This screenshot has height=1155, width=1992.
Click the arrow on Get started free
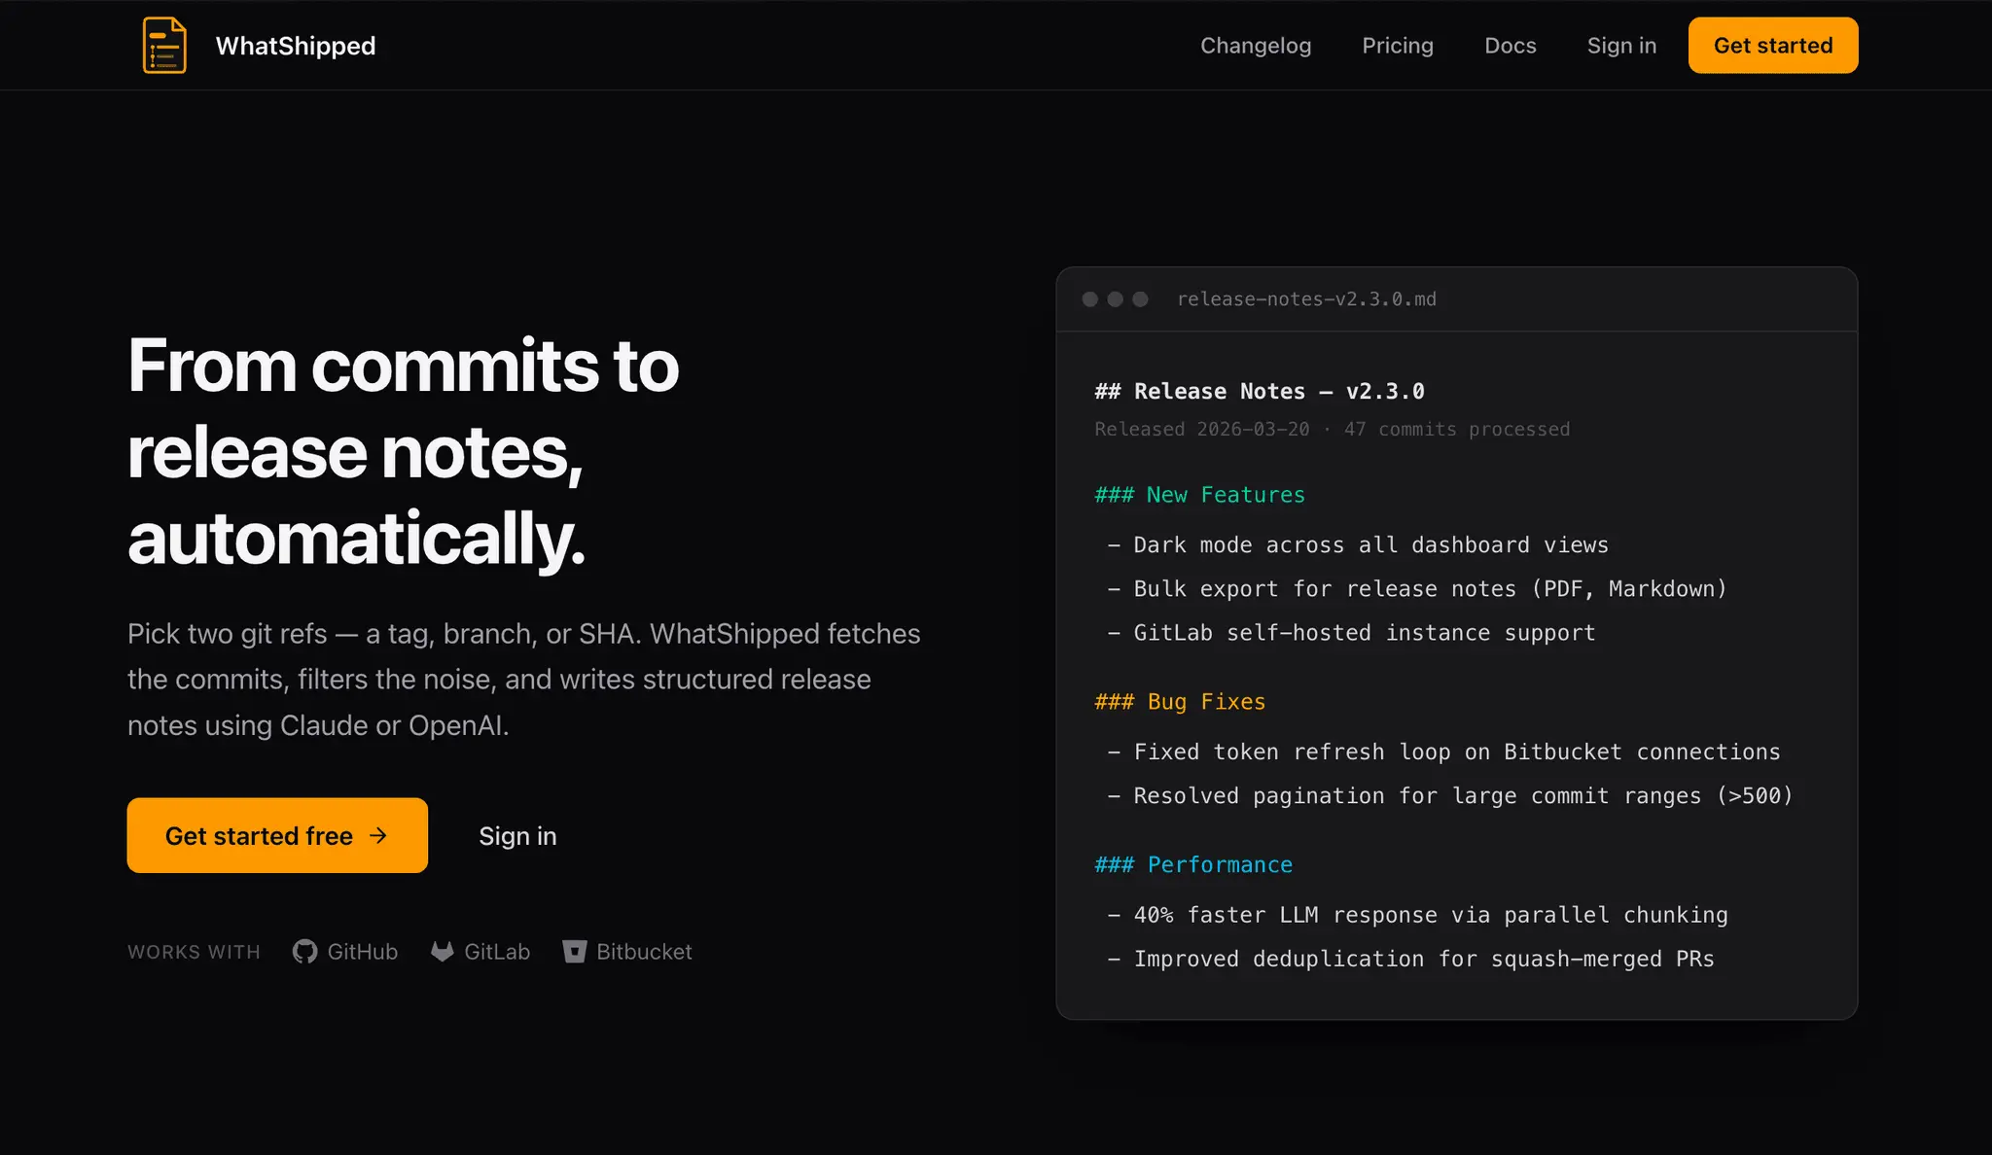378,835
